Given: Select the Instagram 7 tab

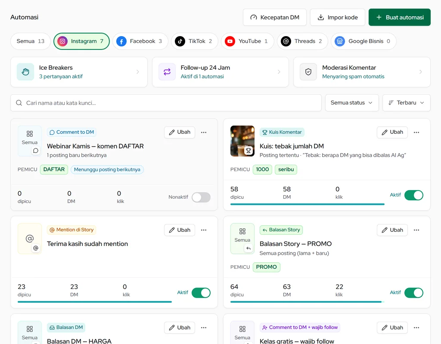Looking at the screenshot, I should (x=81, y=41).
